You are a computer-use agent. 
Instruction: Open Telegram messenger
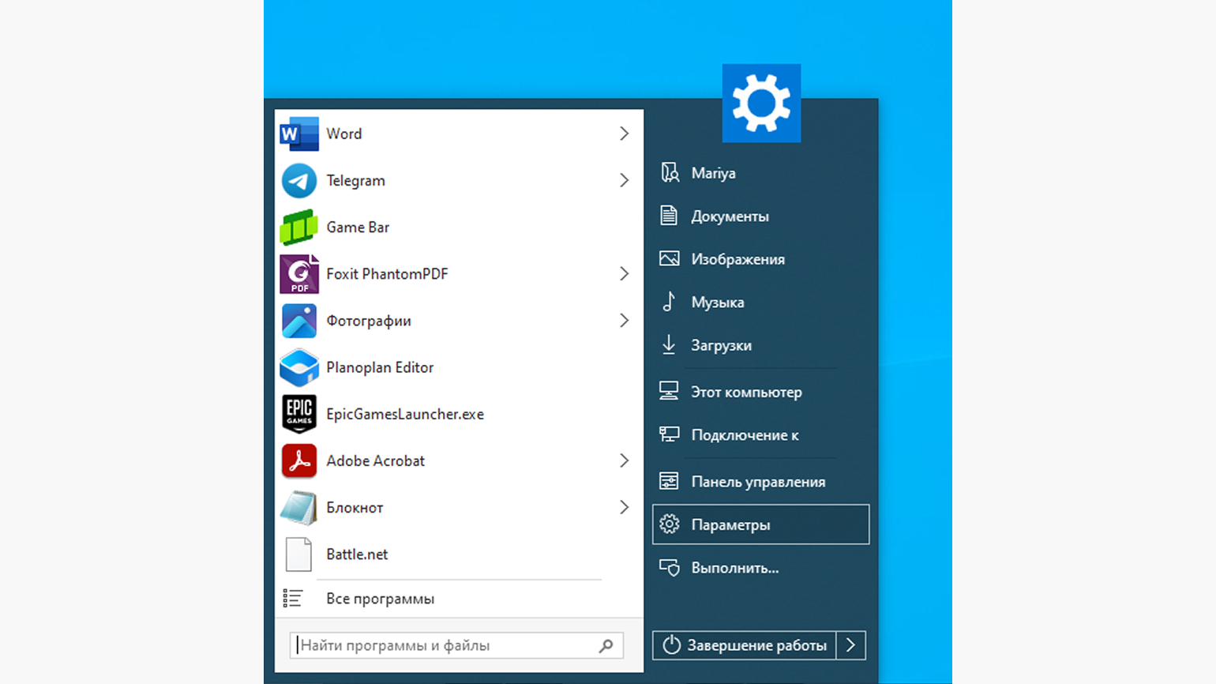[x=356, y=180]
